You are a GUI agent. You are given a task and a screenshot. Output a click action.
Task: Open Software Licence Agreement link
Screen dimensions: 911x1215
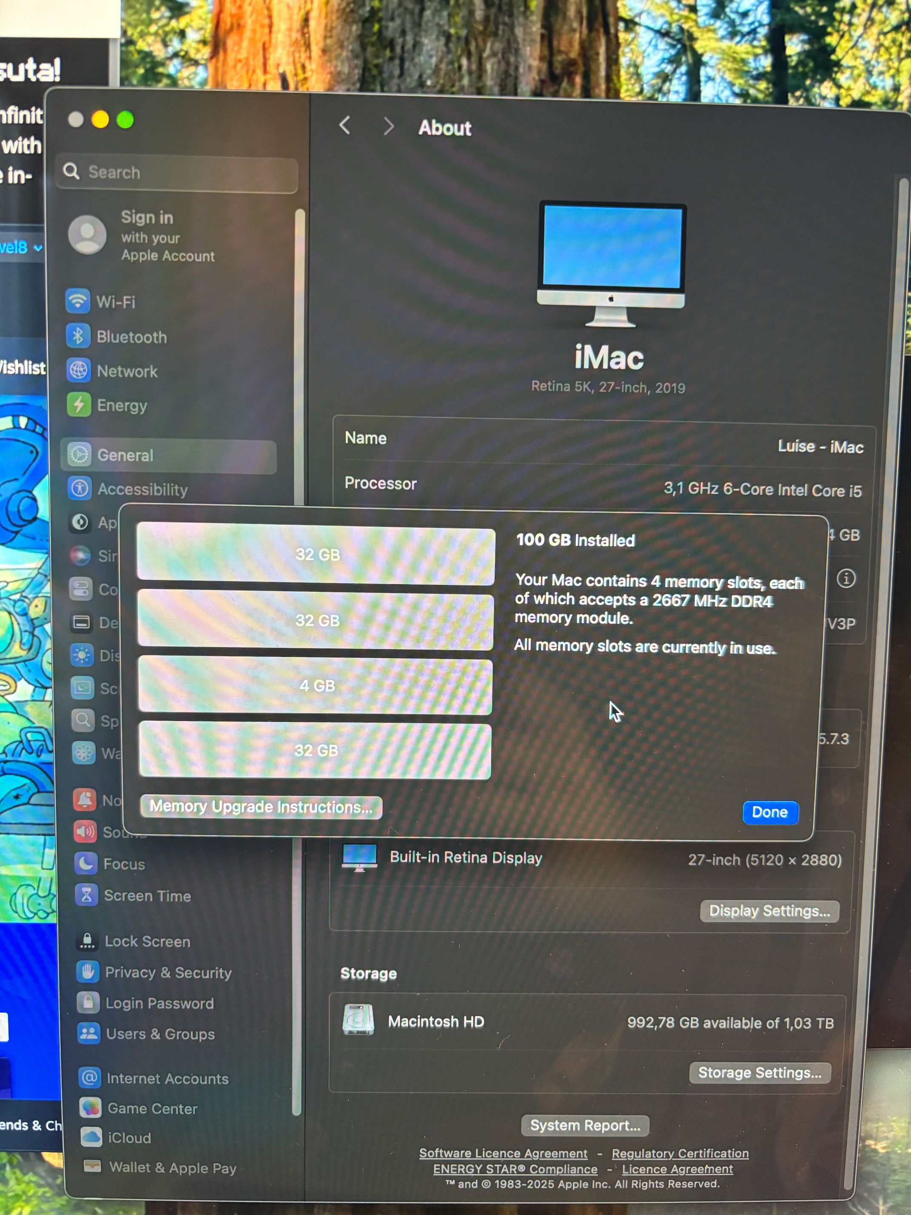coord(503,1153)
